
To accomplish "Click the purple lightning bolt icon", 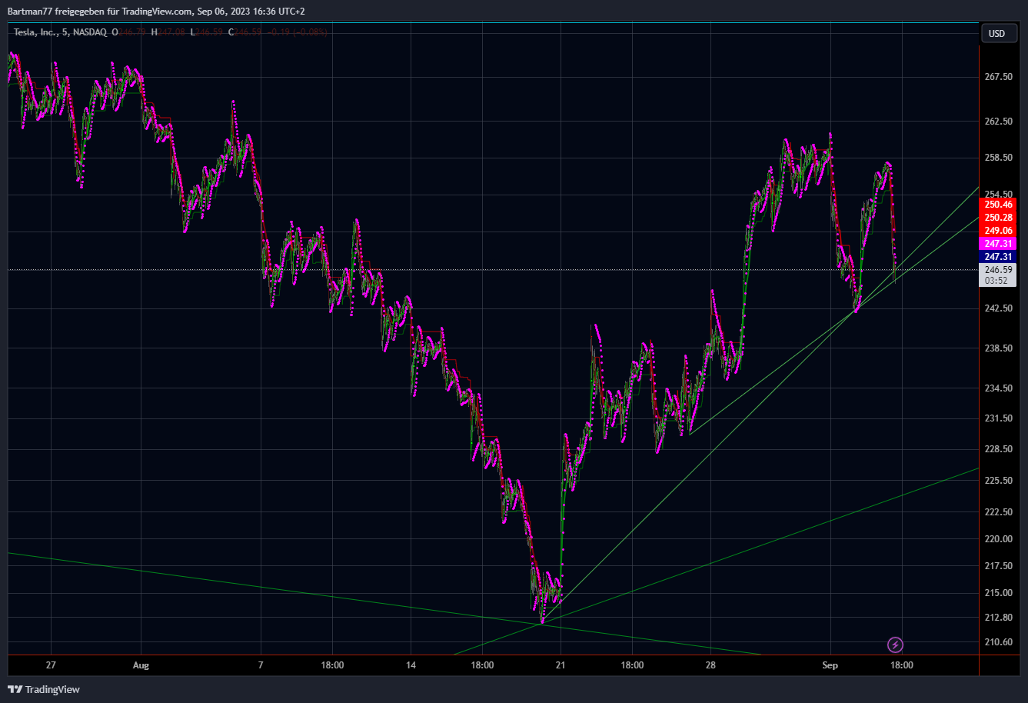I will (x=895, y=645).
